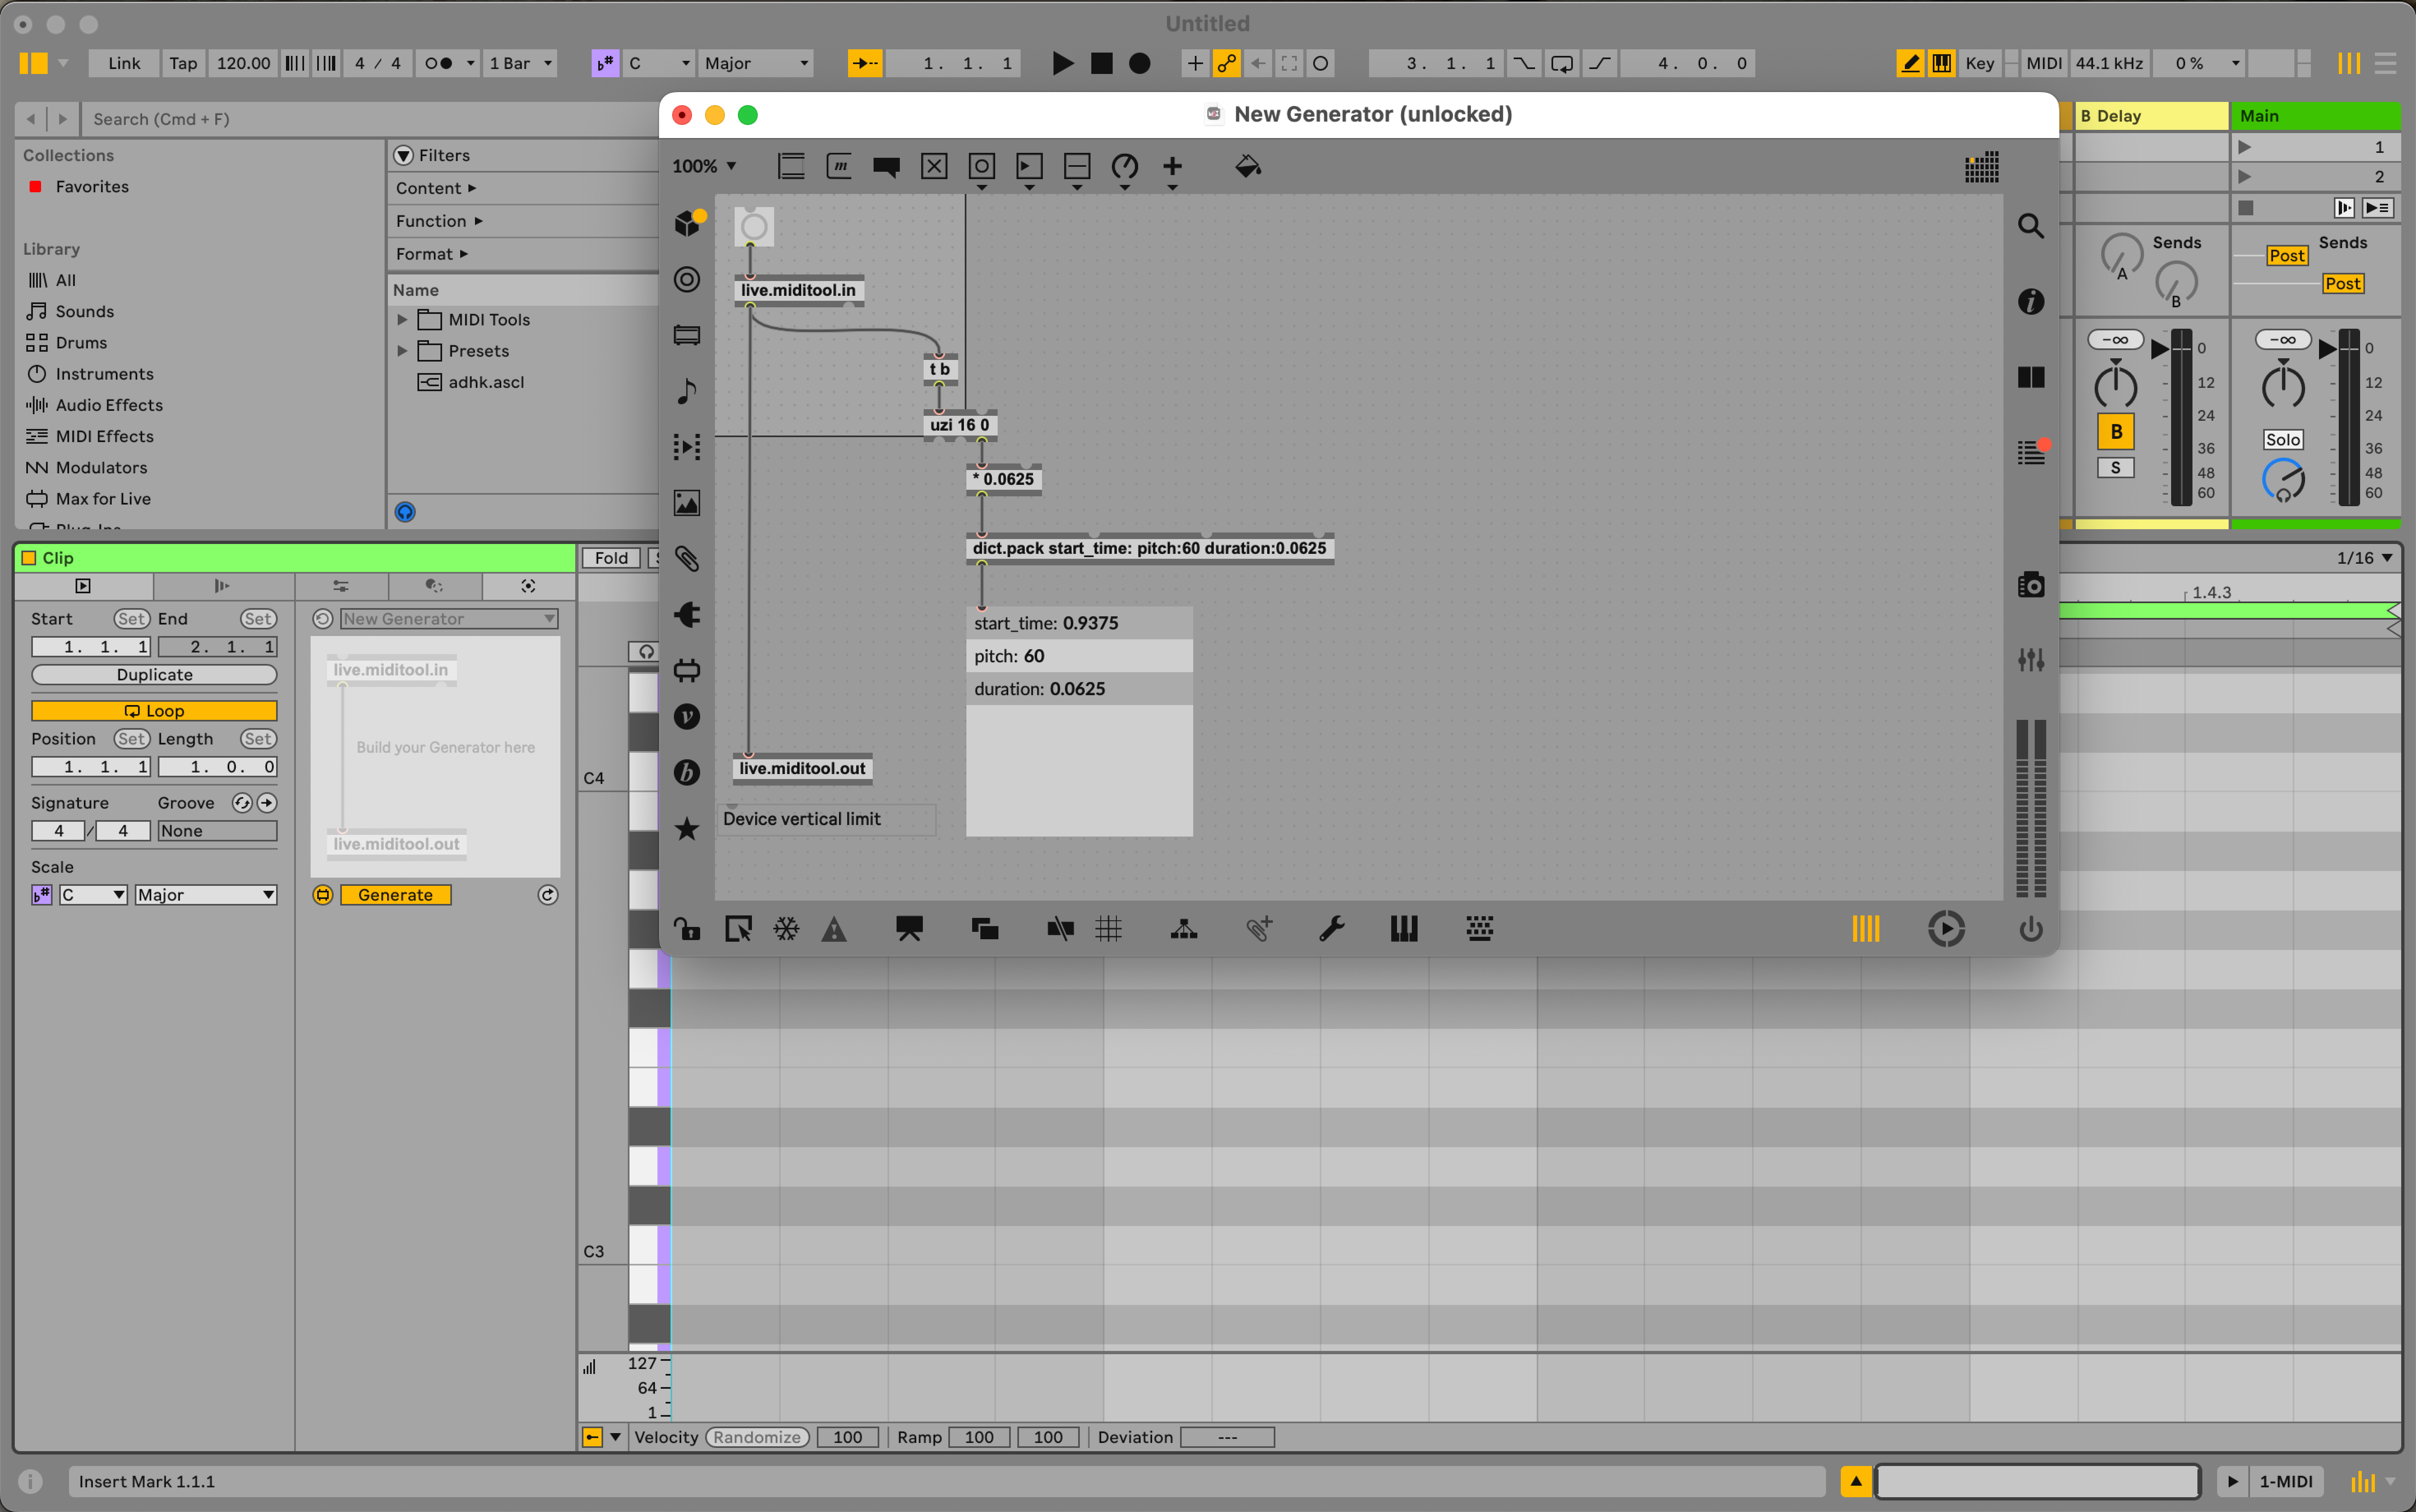Viewport: 2416px width, 1512px height.
Task: Select Max for Live in the Library
Action: pyautogui.click(x=103, y=498)
